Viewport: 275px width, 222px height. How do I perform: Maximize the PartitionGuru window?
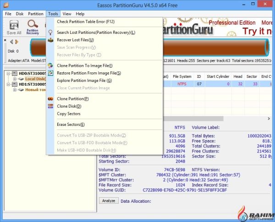click(x=253, y=4)
